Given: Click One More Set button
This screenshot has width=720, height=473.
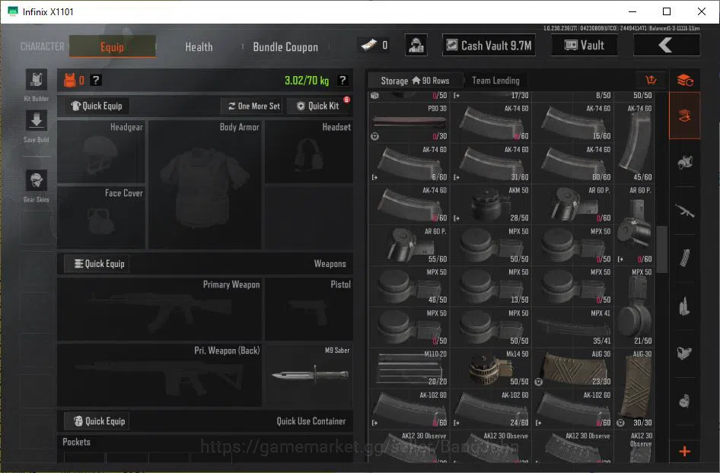Looking at the screenshot, I should 253,106.
